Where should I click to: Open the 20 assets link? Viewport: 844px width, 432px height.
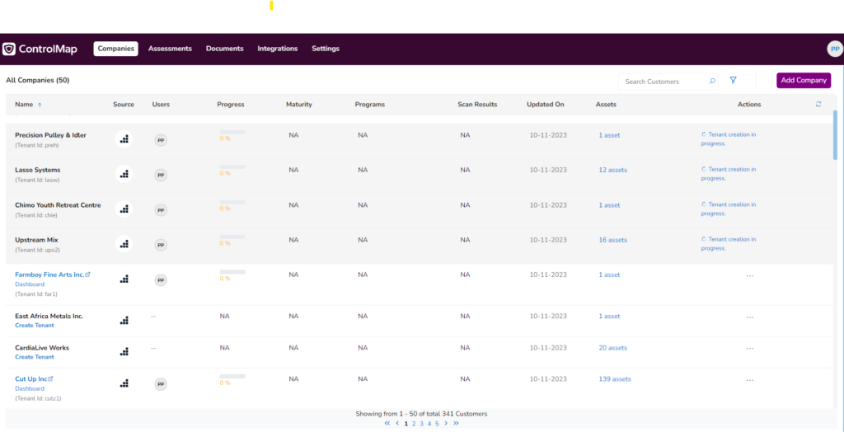[x=613, y=348]
